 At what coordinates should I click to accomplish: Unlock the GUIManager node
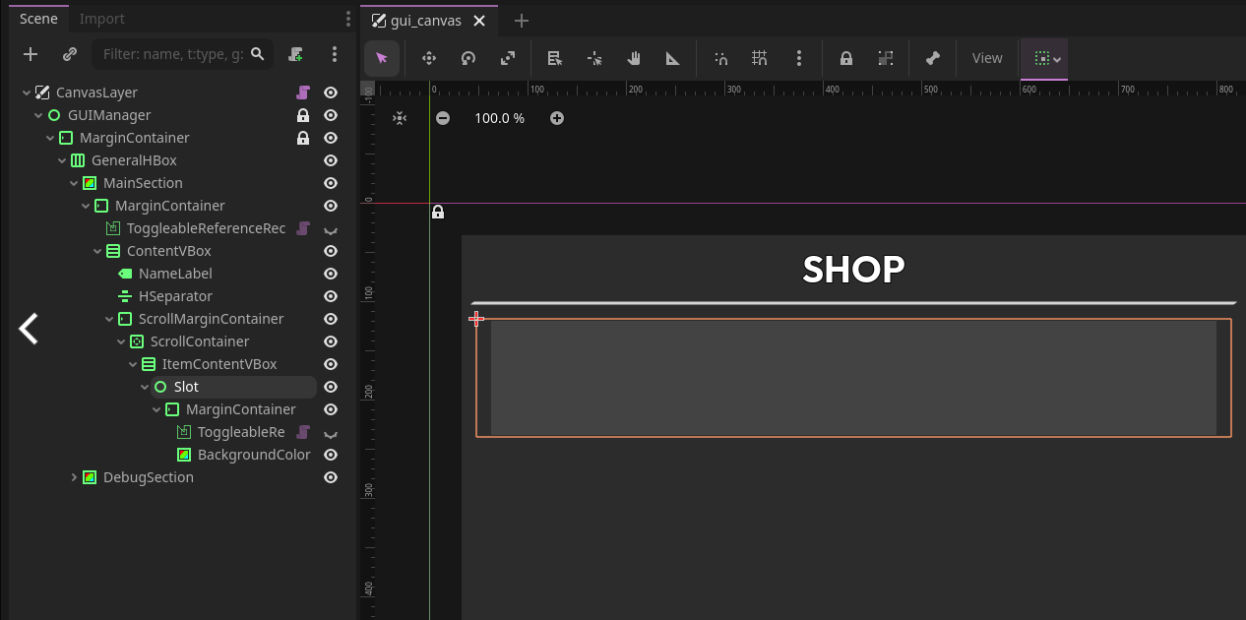[304, 115]
